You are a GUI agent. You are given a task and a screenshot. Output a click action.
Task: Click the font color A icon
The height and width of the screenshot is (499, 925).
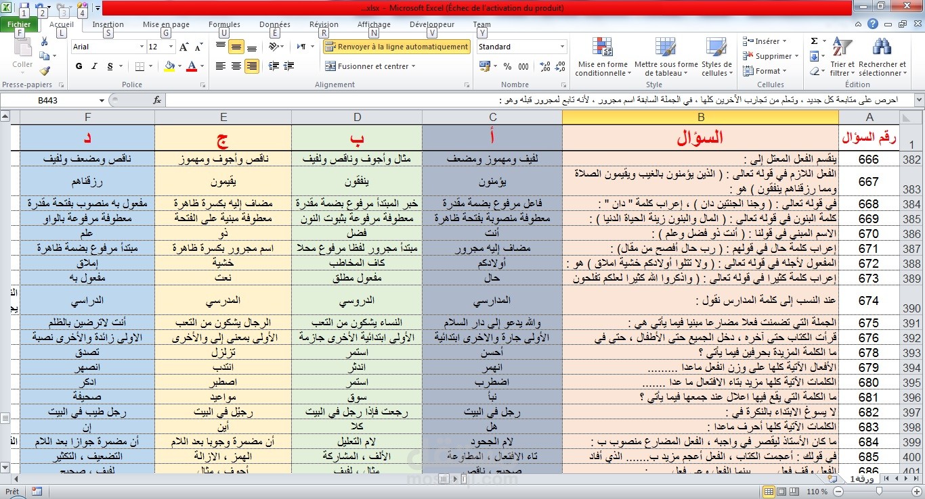192,66
